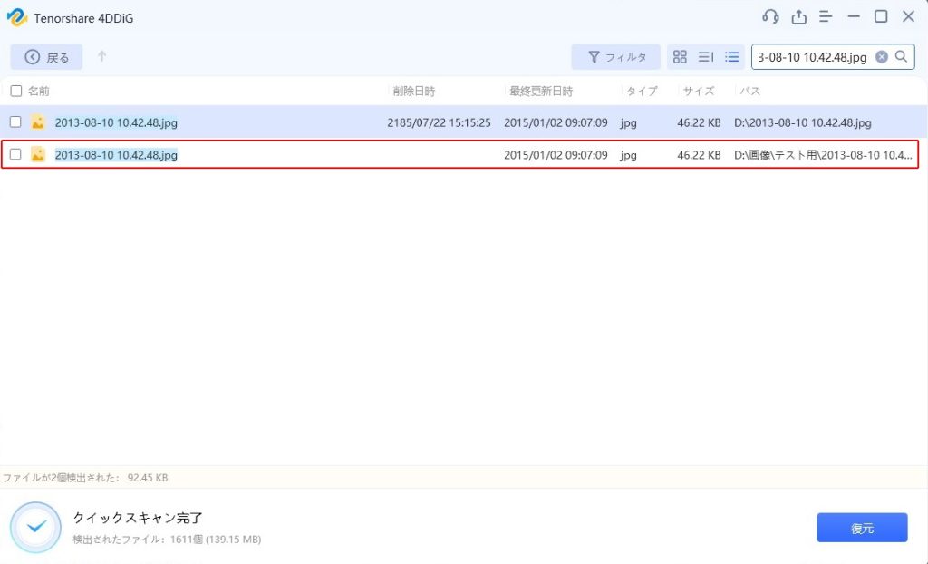Select the plain list view icon
The image size is (928, 564).
coord(732,57)
